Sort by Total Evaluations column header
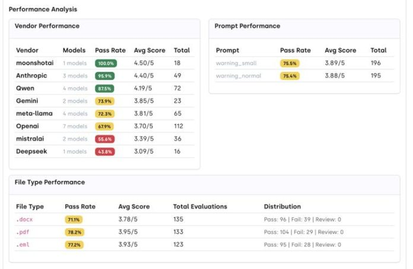 pyautogui.click(x=201, y=207)
